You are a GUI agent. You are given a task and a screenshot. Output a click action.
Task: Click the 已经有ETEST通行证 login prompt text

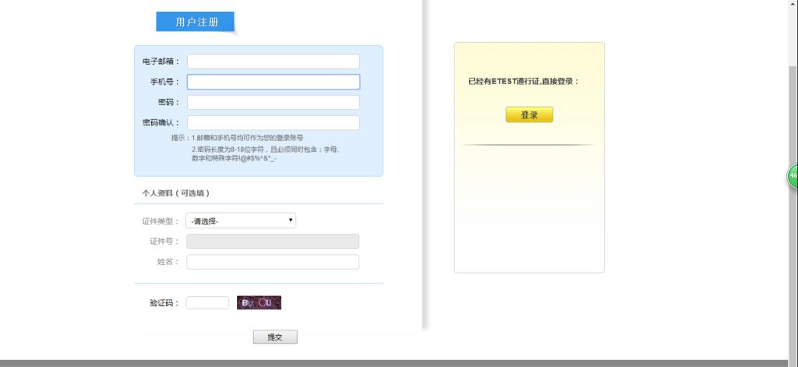[x=523, y=81]
